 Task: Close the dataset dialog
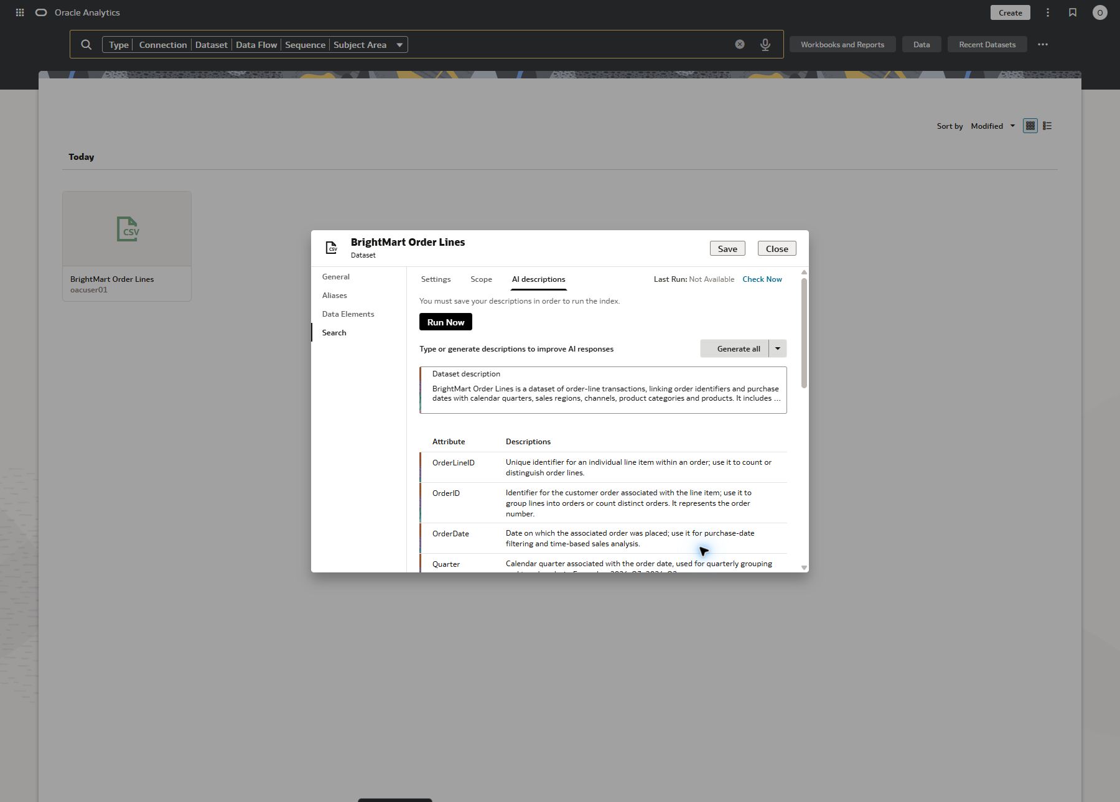(x=777, y=248)
